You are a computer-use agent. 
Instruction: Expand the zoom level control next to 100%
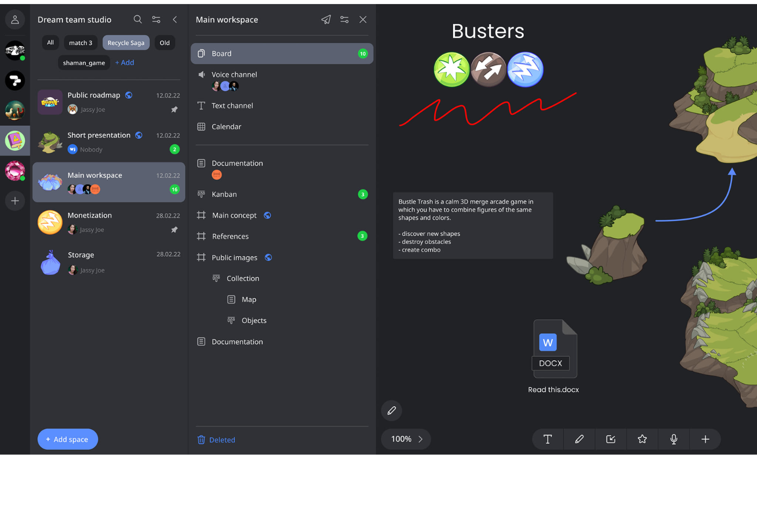[420, 439]
